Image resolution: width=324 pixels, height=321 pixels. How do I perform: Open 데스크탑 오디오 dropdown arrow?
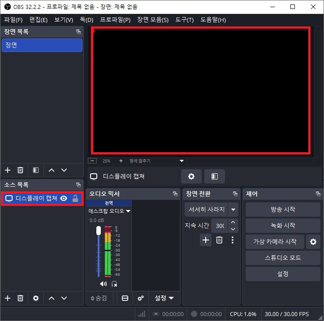128,211
